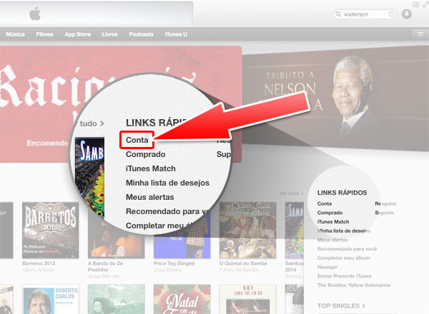Switch to the Filmes store tab
The height and width of the screenshot is (314, 429).
point(44,34)
